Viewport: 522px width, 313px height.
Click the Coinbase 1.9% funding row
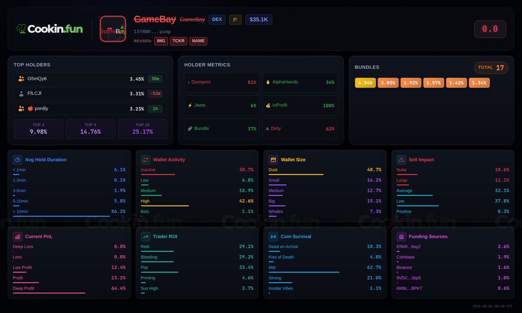pos(453,258)
